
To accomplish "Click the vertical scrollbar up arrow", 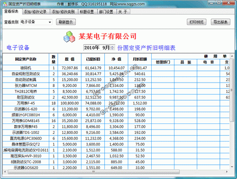I will pyautogui.click(x=232, y=56).
